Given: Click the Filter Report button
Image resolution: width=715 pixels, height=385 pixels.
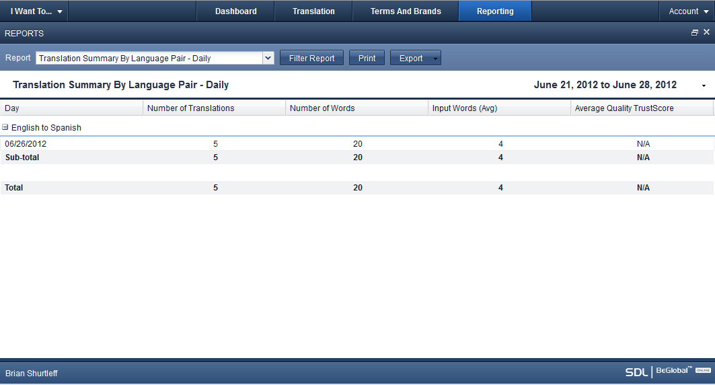Looking at the screenshot, I should click(x=311, y=59).
